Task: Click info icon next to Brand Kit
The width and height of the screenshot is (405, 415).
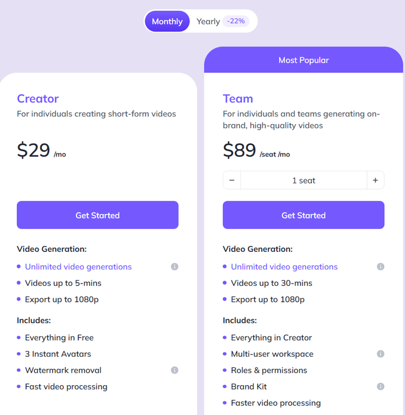Action: coord(381,387)
